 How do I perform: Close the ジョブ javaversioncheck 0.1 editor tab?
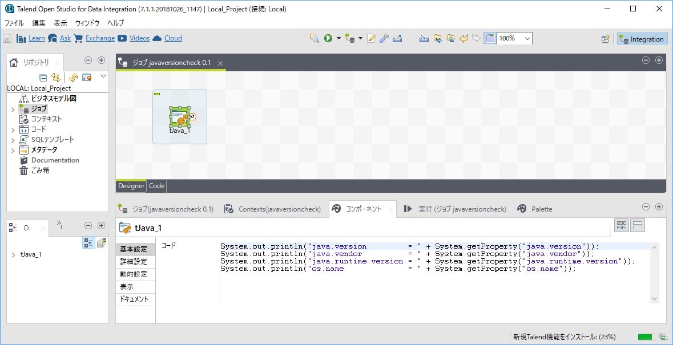(220, 63)
